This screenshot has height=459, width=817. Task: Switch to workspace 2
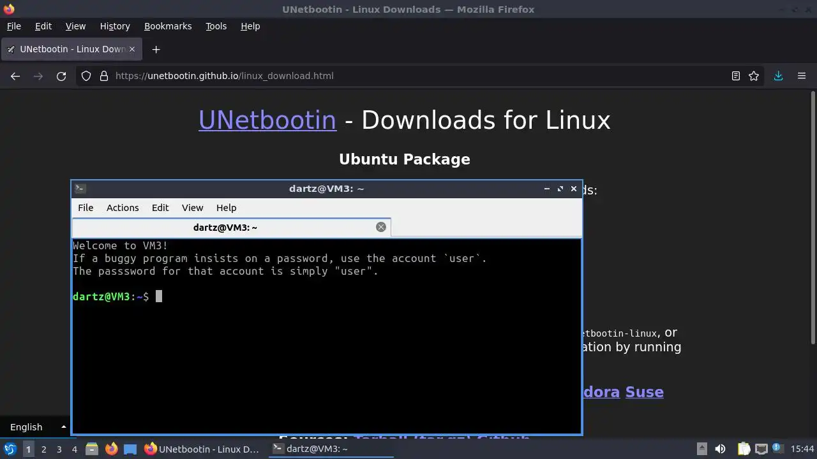point(44,449)
